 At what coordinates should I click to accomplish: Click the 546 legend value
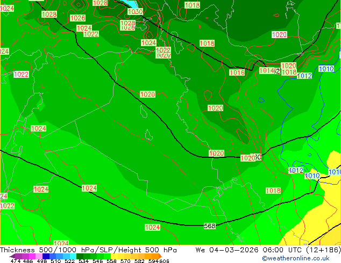(x=98, y=261)
